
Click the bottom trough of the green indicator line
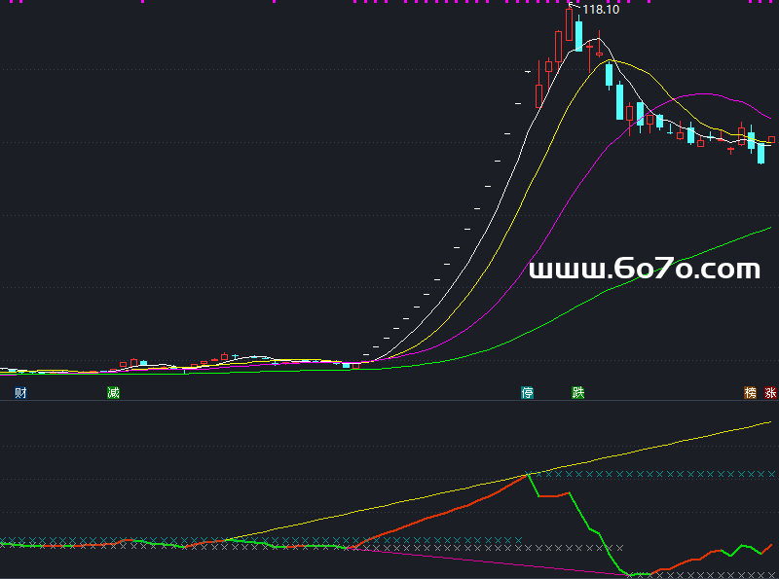631,574
